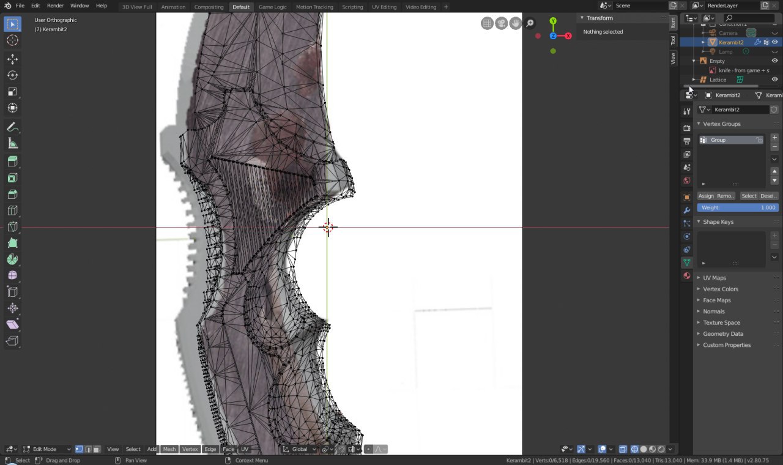Choose the Edge Slide tool

click(x=12, y=292)
